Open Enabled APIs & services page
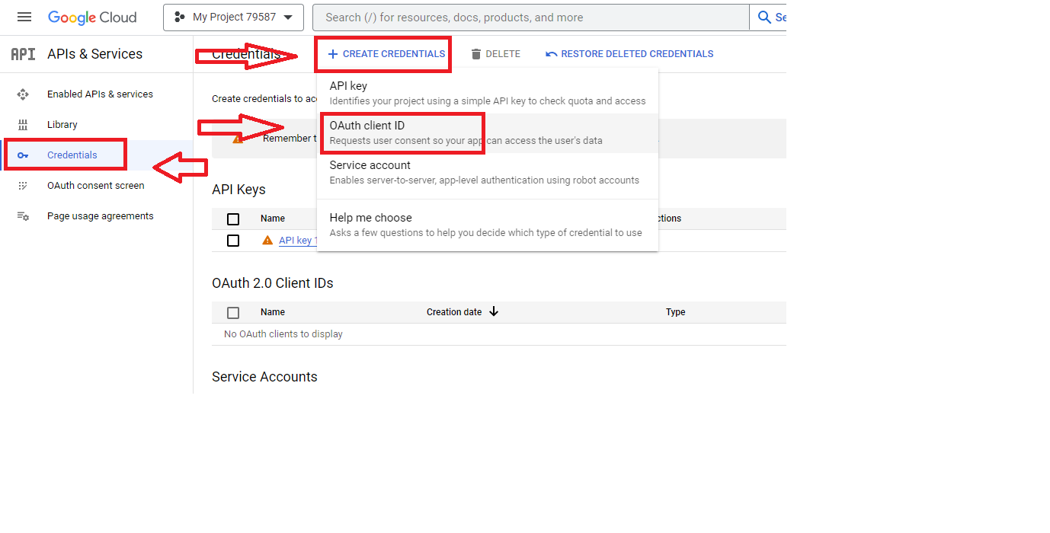1050x533 pixels. [x=100, y=94]
